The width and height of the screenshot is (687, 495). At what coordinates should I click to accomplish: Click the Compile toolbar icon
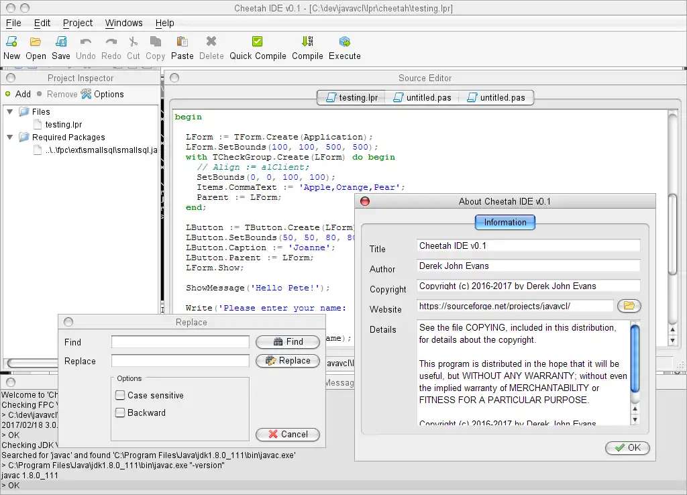tap(307, 42)
